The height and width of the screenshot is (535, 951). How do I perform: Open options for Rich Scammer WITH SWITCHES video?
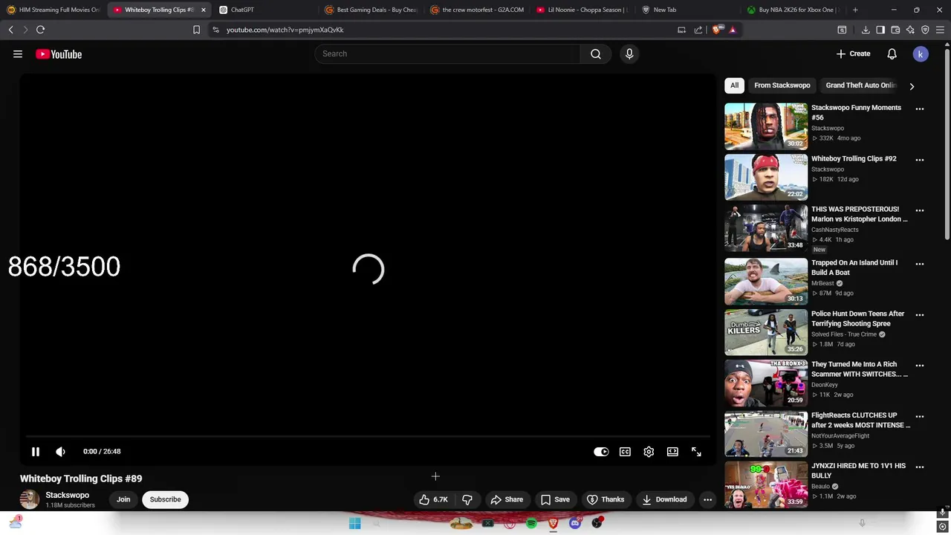pos(920,366)
